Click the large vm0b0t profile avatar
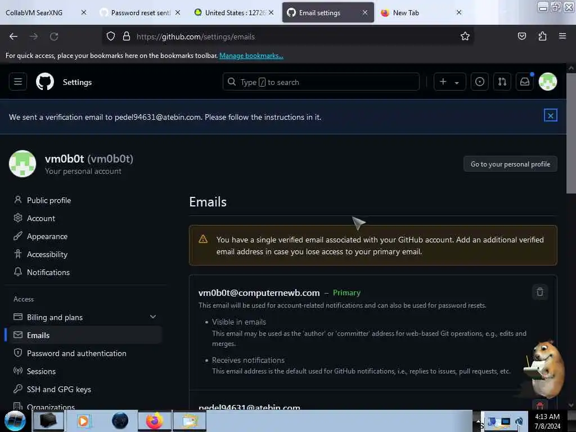Screen dimensions: 576x432 [x=22, y=164]
